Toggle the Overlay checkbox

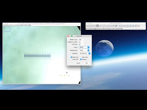click(81, 59)
